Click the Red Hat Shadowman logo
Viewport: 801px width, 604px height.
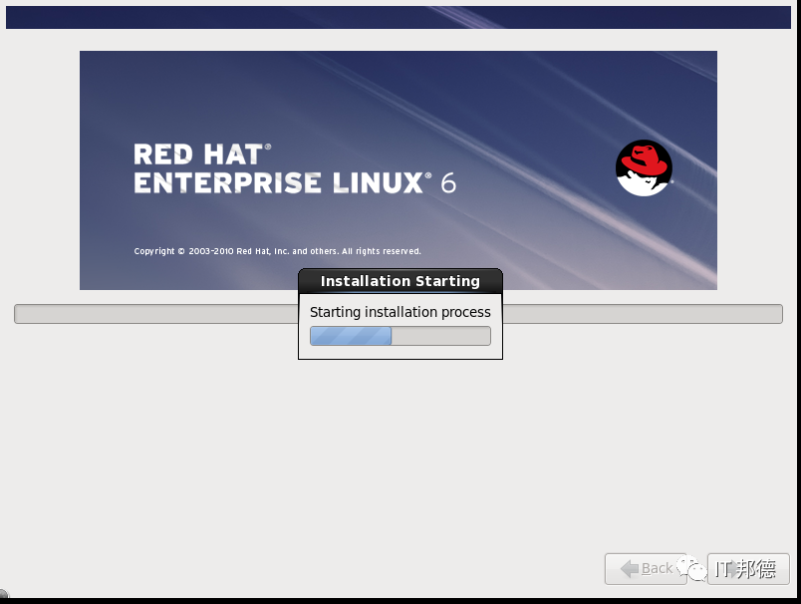point(644,167)
